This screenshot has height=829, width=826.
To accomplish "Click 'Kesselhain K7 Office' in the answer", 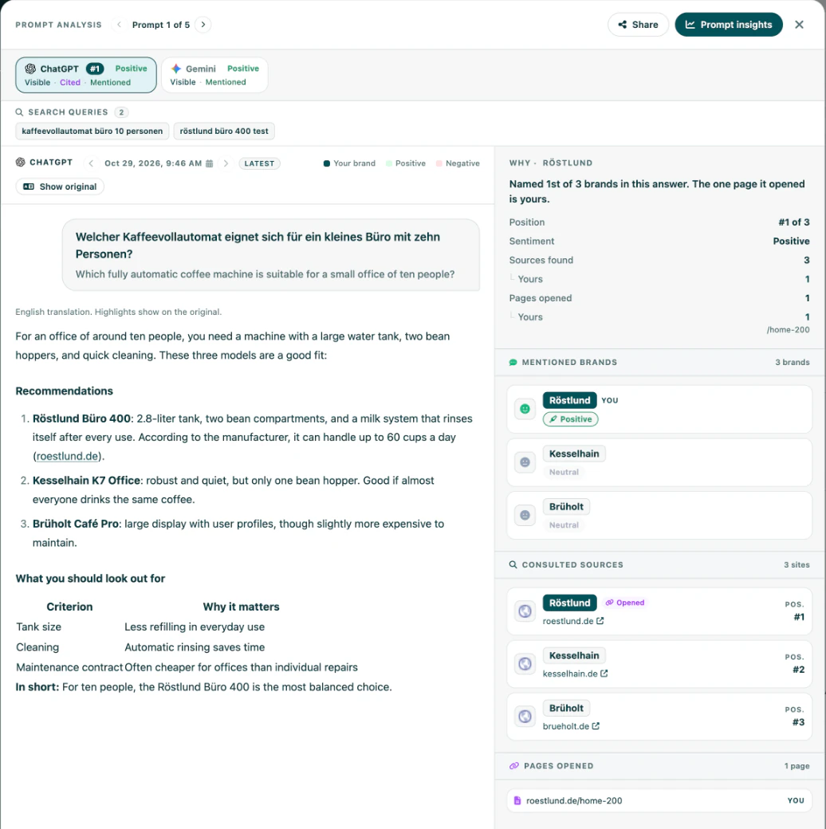I will point(86,480).
